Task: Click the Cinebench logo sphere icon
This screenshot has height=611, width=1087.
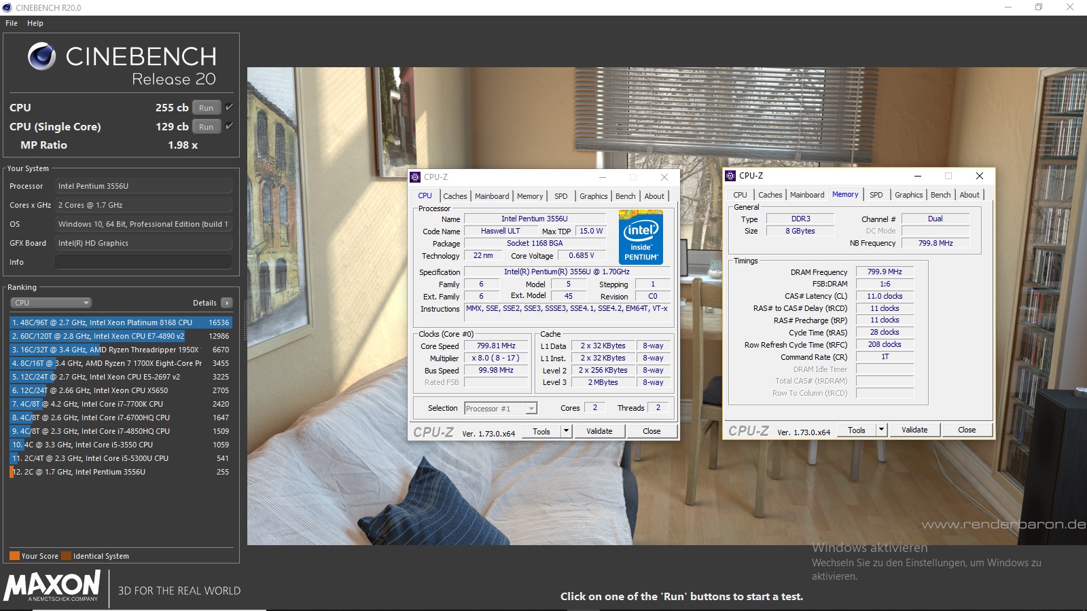Action: pos(41,56)
